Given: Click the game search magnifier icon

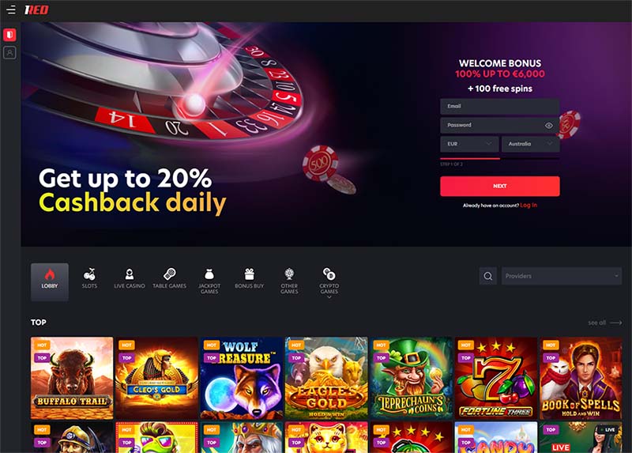Looking at the screenshot, I should click(487, 277).
